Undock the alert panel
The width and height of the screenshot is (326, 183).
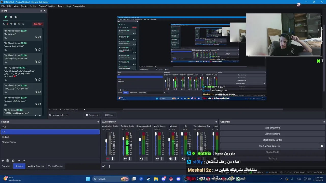click(x=41, y=11)
